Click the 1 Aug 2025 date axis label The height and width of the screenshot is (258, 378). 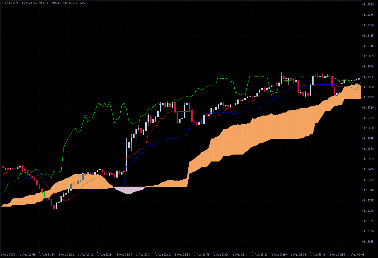[8, 254]
